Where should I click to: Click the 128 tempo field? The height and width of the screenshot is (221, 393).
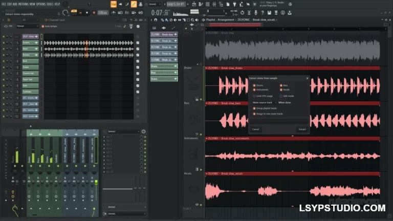103,12
